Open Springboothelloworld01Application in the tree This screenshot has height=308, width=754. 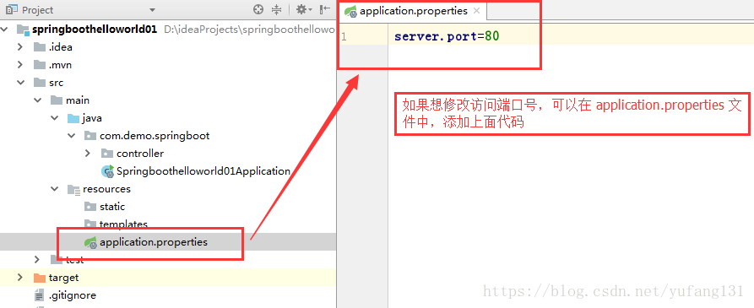[x=203, y=171]
